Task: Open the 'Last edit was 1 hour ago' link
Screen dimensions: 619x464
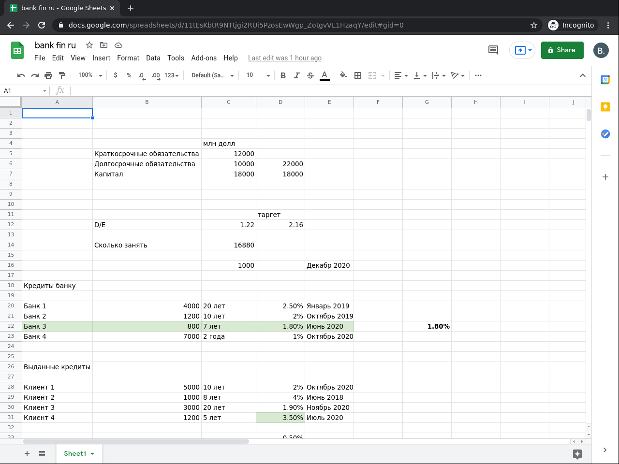Action: point(284,58)
